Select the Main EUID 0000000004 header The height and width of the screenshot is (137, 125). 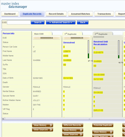click(47, 38)
